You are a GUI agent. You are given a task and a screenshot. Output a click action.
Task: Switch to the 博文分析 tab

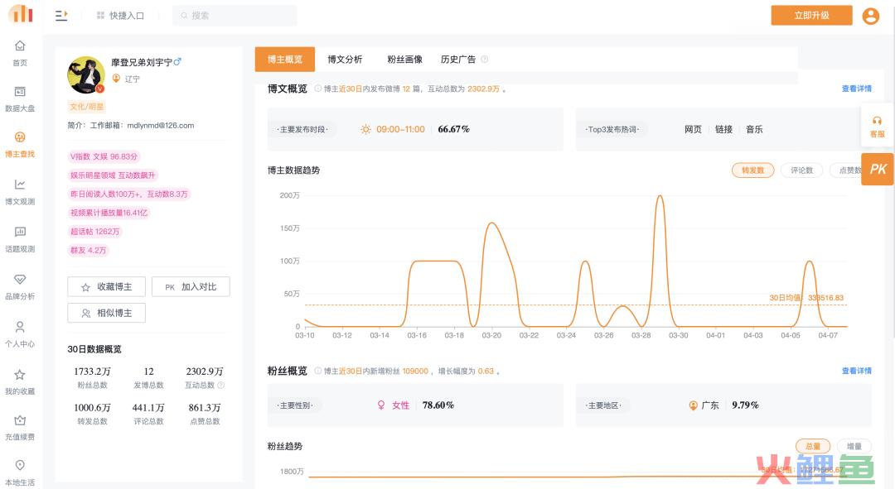[345, 60]
